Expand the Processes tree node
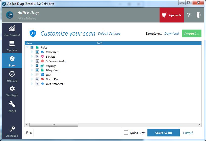206x141 pixels. (x=32, y=52)
